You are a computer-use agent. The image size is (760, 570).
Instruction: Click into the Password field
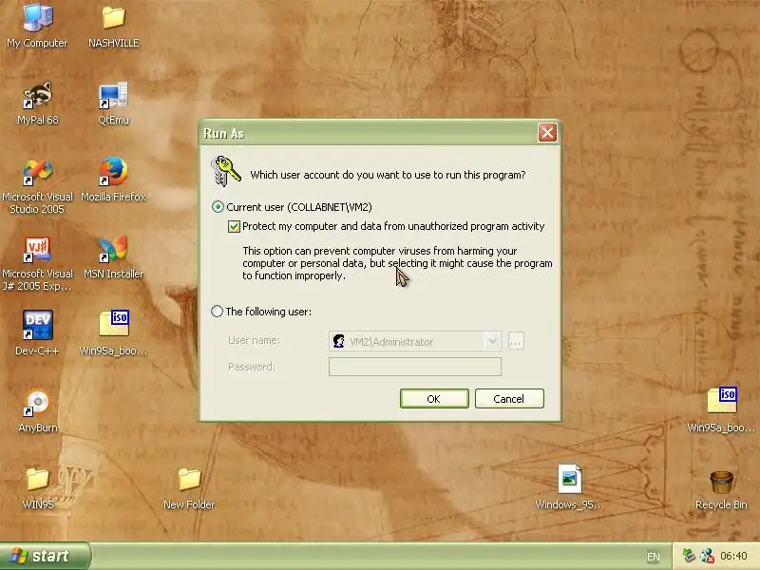415,367
